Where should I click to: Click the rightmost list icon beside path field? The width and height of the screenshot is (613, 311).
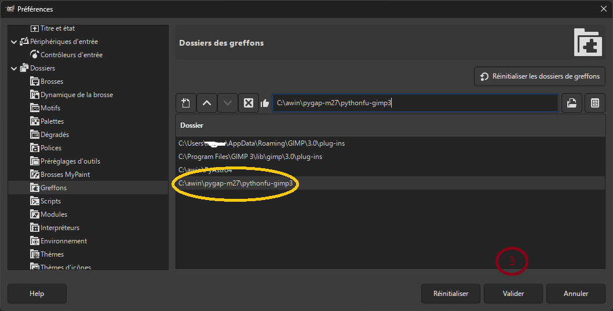[x=594, y=103]
